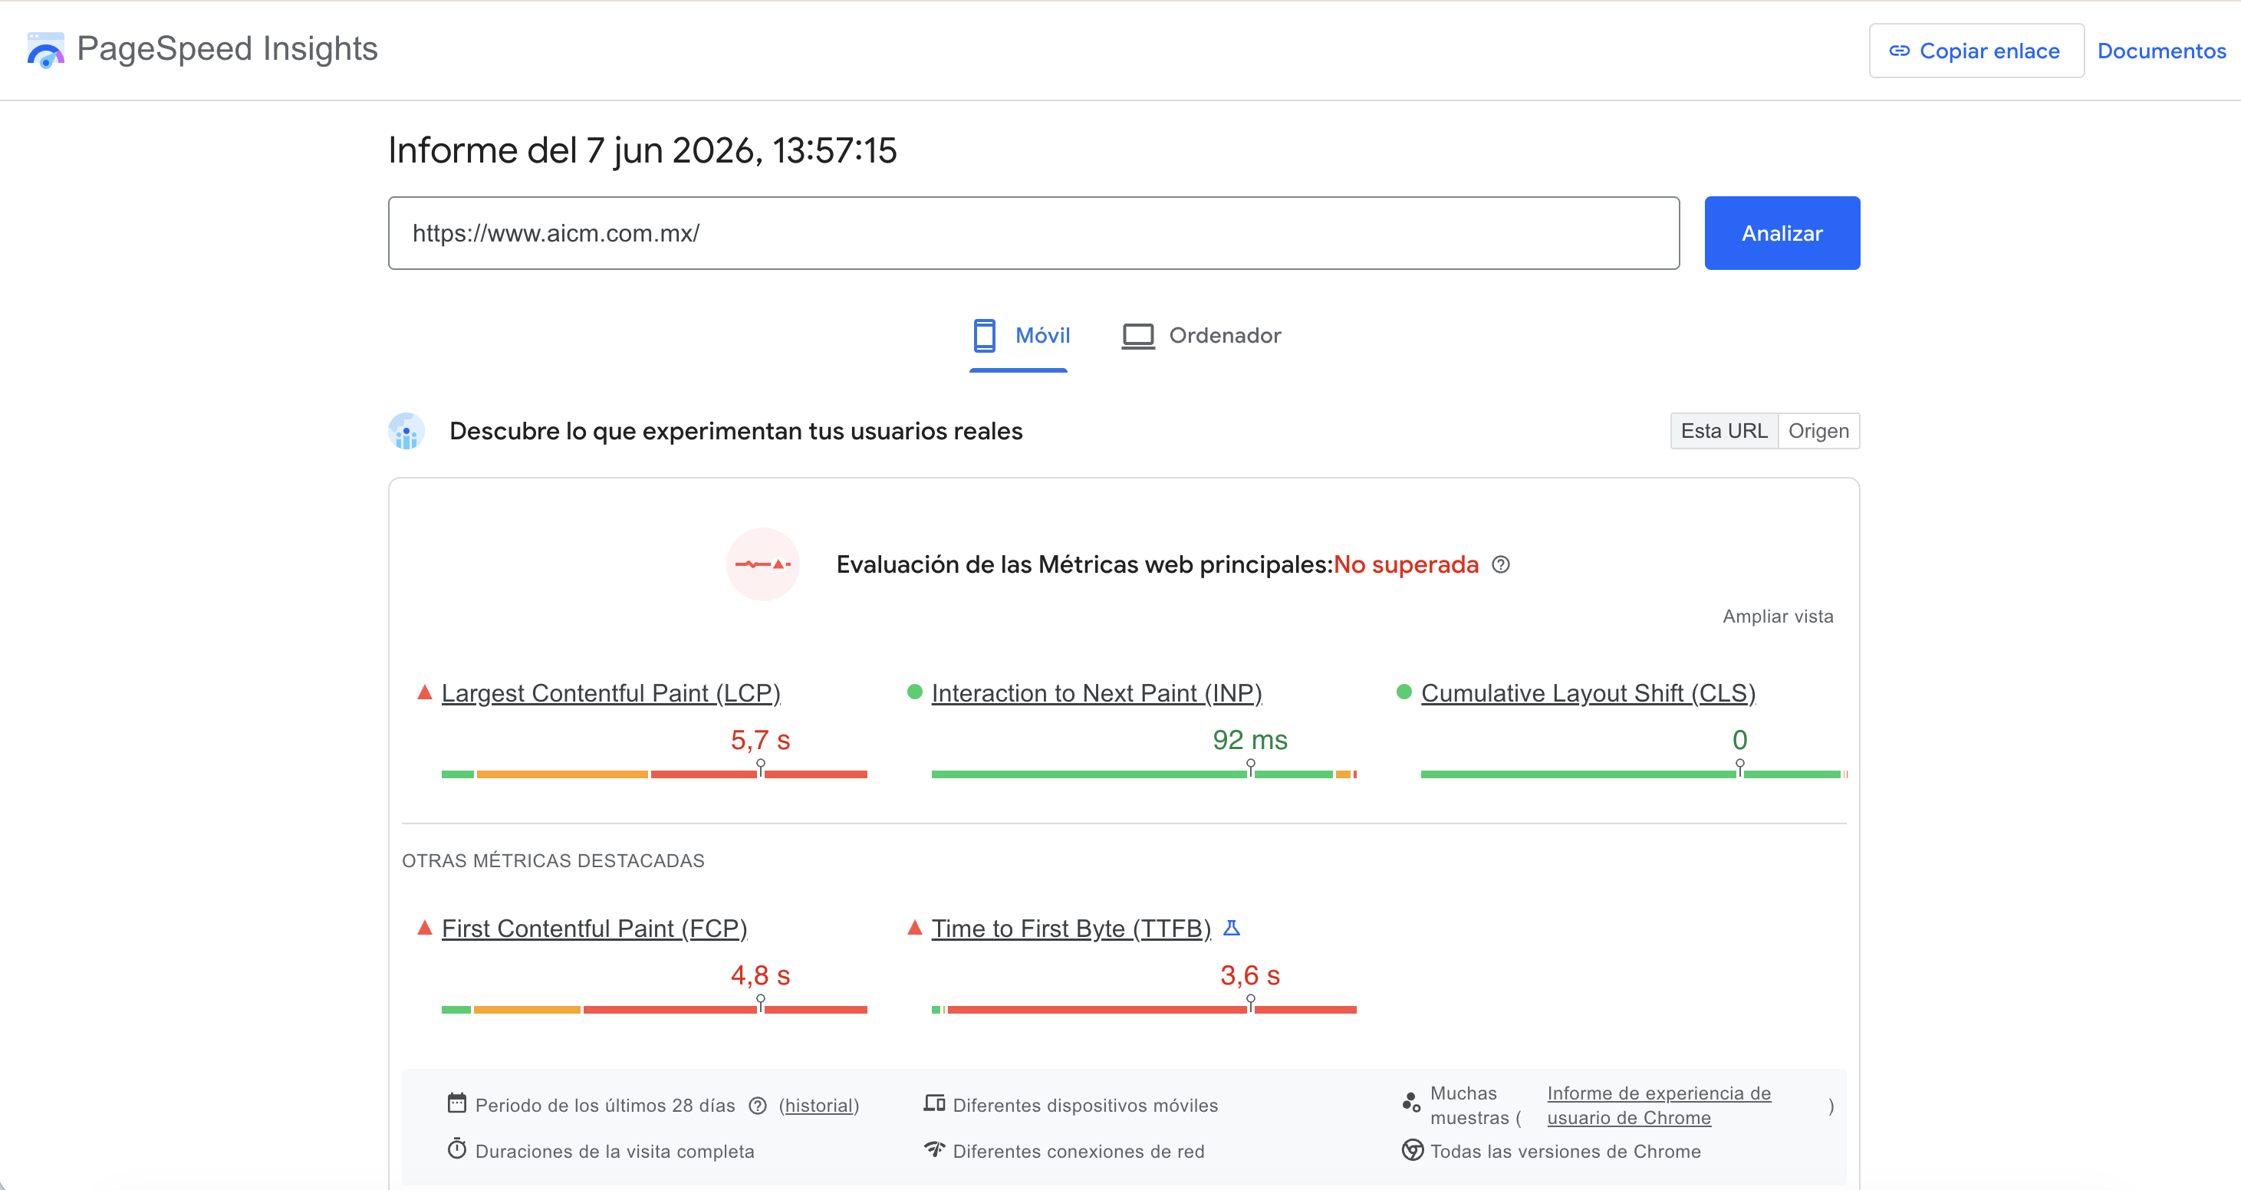Open First Contentful Paint (FCP) link

pyautogui.click(x=594, y=929)
